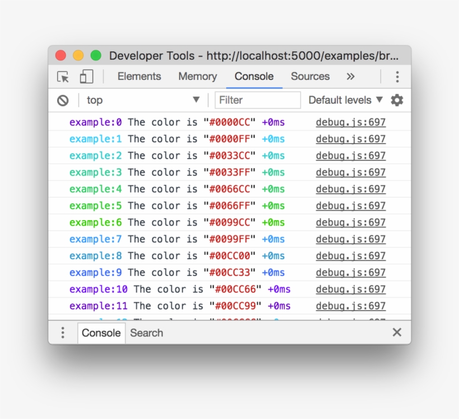The width and height of the screenshot is (459, 419).
Task: Open debug.js:697 link for example:0
Action: coord(350,122)
